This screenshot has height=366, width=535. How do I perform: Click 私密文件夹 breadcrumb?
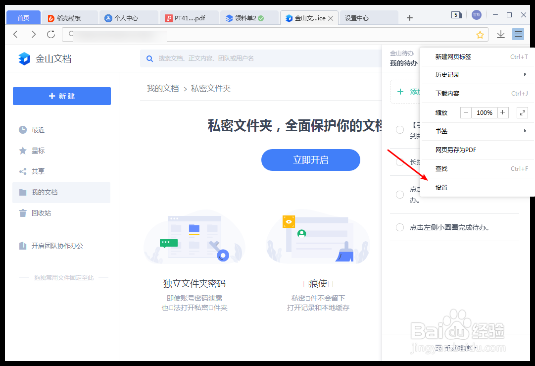[210, 89]
